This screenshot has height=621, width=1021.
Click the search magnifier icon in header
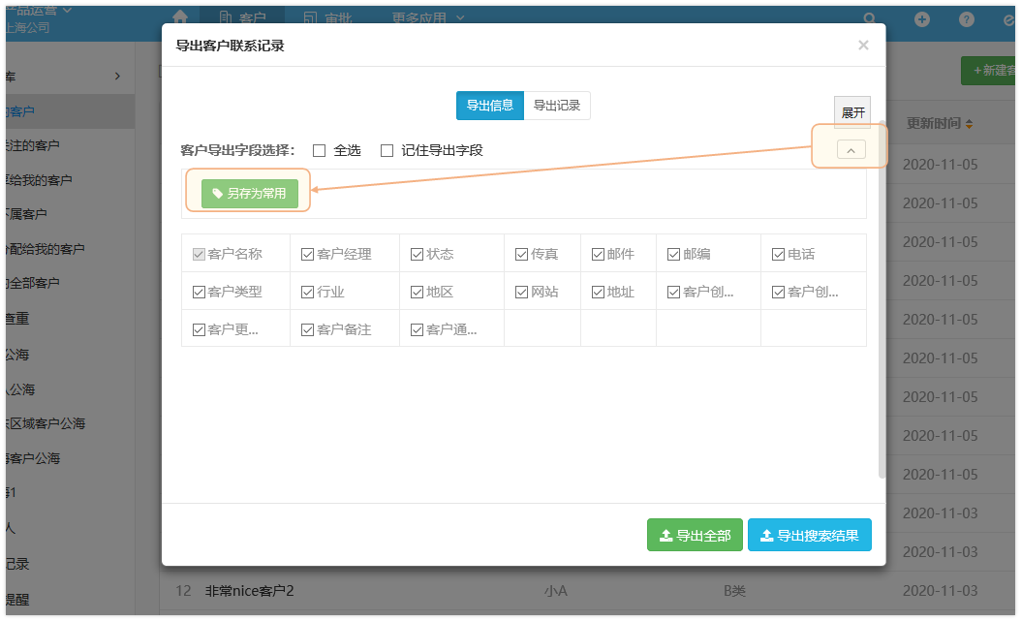point(871,18)
